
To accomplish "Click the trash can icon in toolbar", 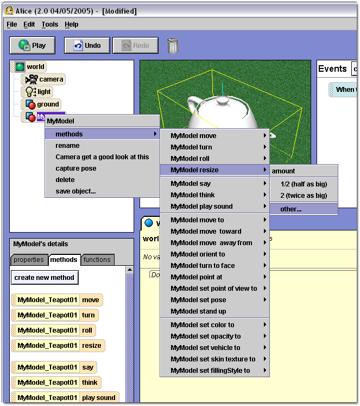I will coord(173,46).
